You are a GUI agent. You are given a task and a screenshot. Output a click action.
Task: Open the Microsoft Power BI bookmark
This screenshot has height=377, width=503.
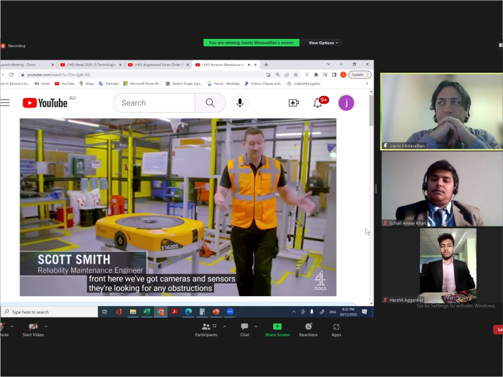pyautogui.click(x=142, y=83)
